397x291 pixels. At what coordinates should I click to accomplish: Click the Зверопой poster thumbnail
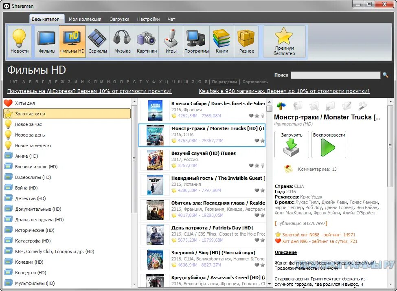[155, 260]
